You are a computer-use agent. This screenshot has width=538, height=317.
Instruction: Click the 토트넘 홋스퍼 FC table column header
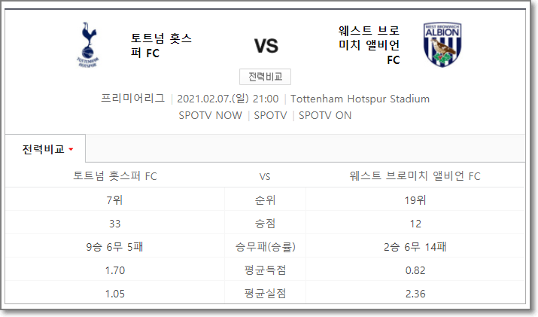[x=115, y=176]
